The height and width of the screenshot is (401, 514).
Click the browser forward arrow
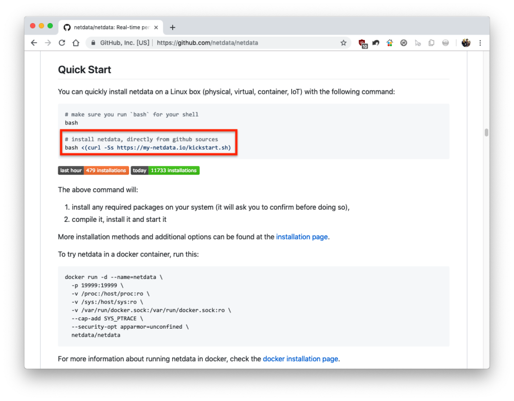point(48,43)
